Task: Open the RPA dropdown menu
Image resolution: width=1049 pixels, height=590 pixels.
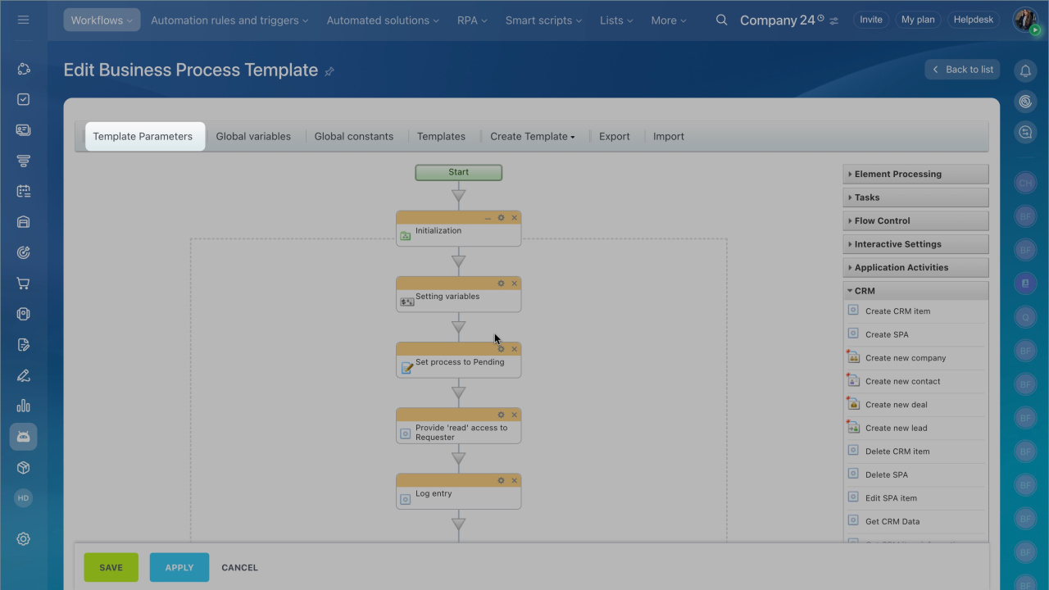Action: point(472,20)
